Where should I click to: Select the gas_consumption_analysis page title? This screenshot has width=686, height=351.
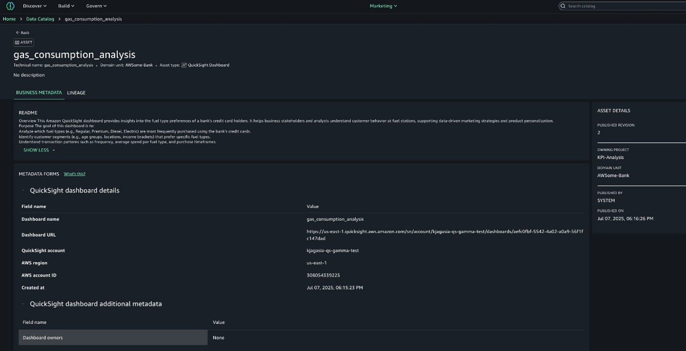[75, 55]
